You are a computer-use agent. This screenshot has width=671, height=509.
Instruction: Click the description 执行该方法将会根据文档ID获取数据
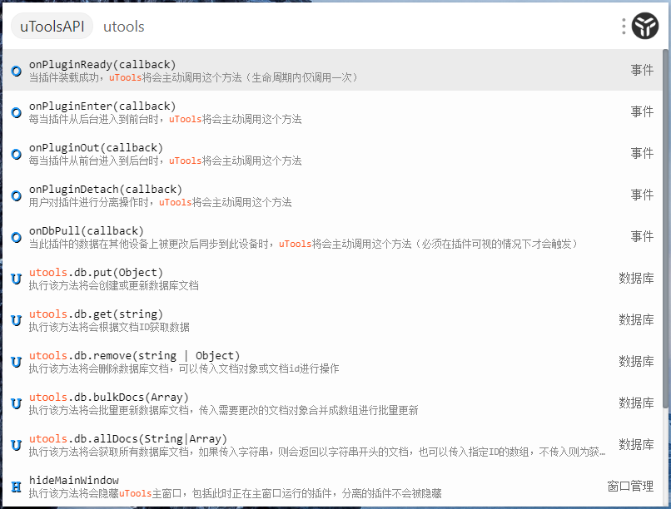coord(109,327)
